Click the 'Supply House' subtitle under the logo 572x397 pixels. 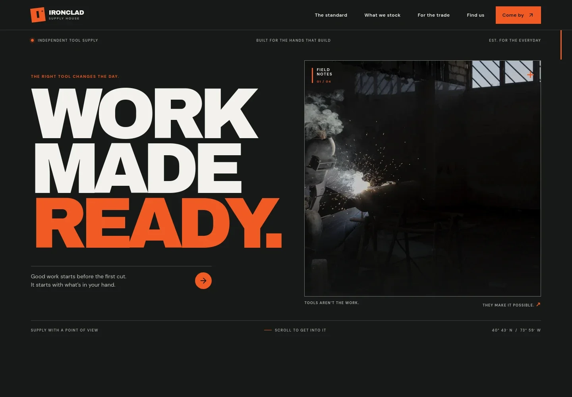pos(64,19)
